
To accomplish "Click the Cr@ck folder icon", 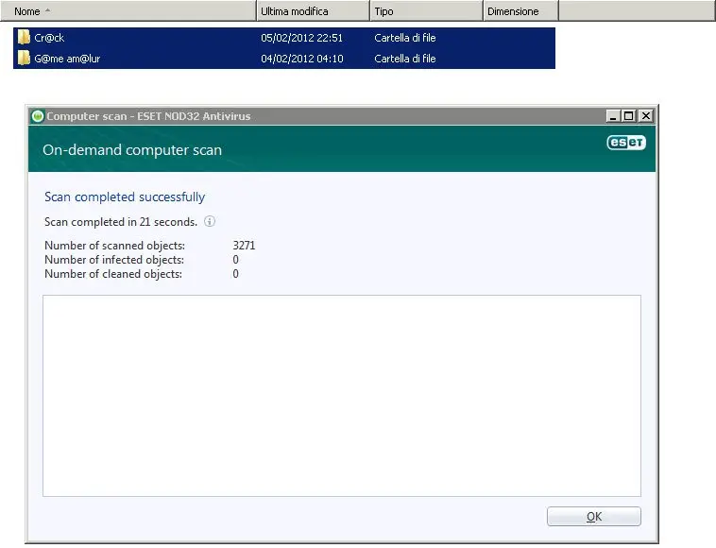I will tap(24, 38).
